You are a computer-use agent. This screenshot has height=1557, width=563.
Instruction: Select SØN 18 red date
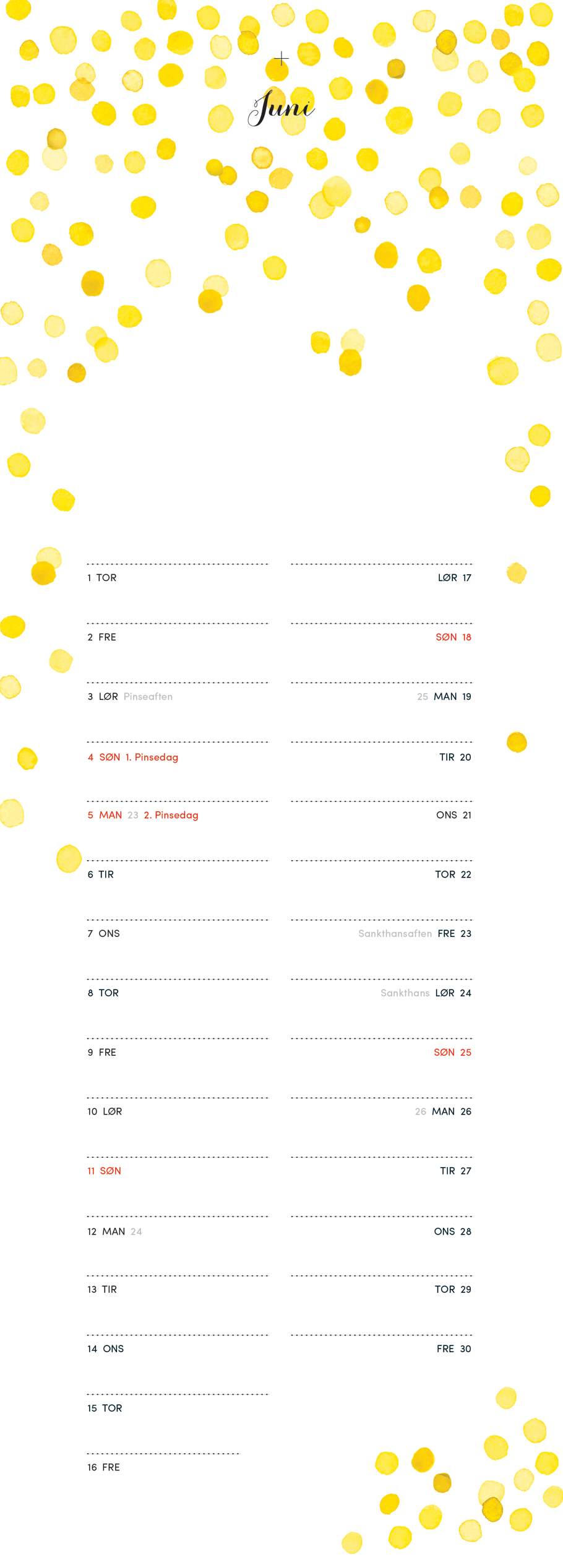click(453, 637)
